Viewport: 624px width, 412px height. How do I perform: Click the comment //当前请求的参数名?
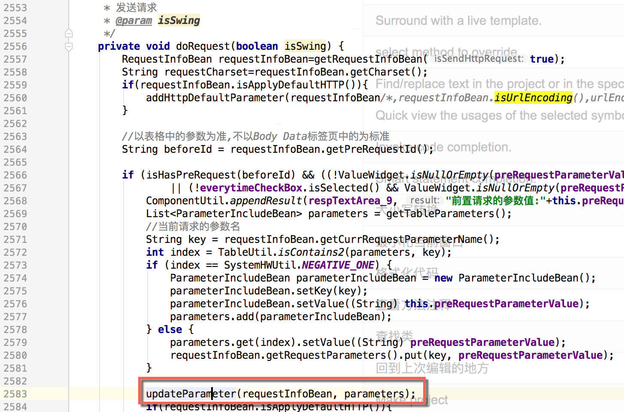tap(193, 227)
